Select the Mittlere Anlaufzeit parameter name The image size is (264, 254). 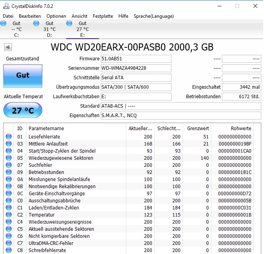[x=48, y=144]
